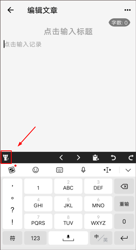Move cursor right with the right arrow

[x=78, y=158]
